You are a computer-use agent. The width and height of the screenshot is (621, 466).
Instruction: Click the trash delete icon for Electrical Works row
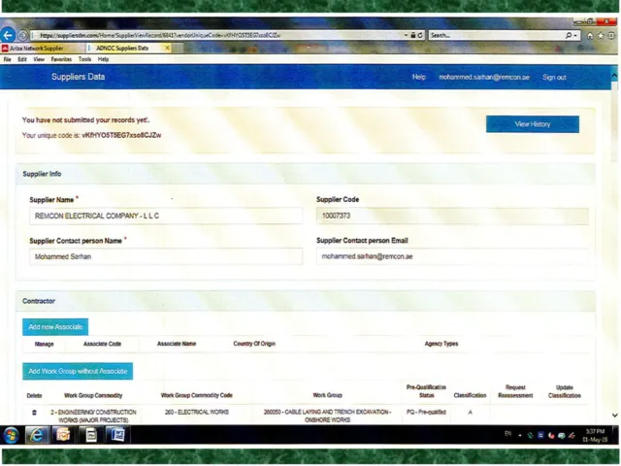[35, 413]
